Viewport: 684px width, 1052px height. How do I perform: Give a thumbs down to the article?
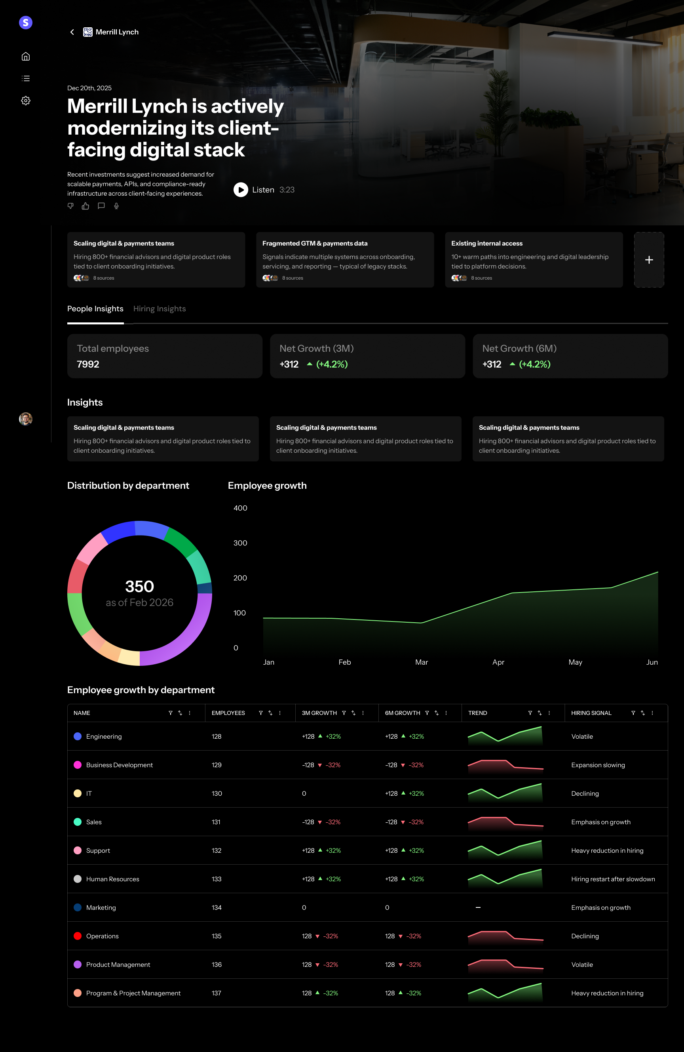coord(71,206)
